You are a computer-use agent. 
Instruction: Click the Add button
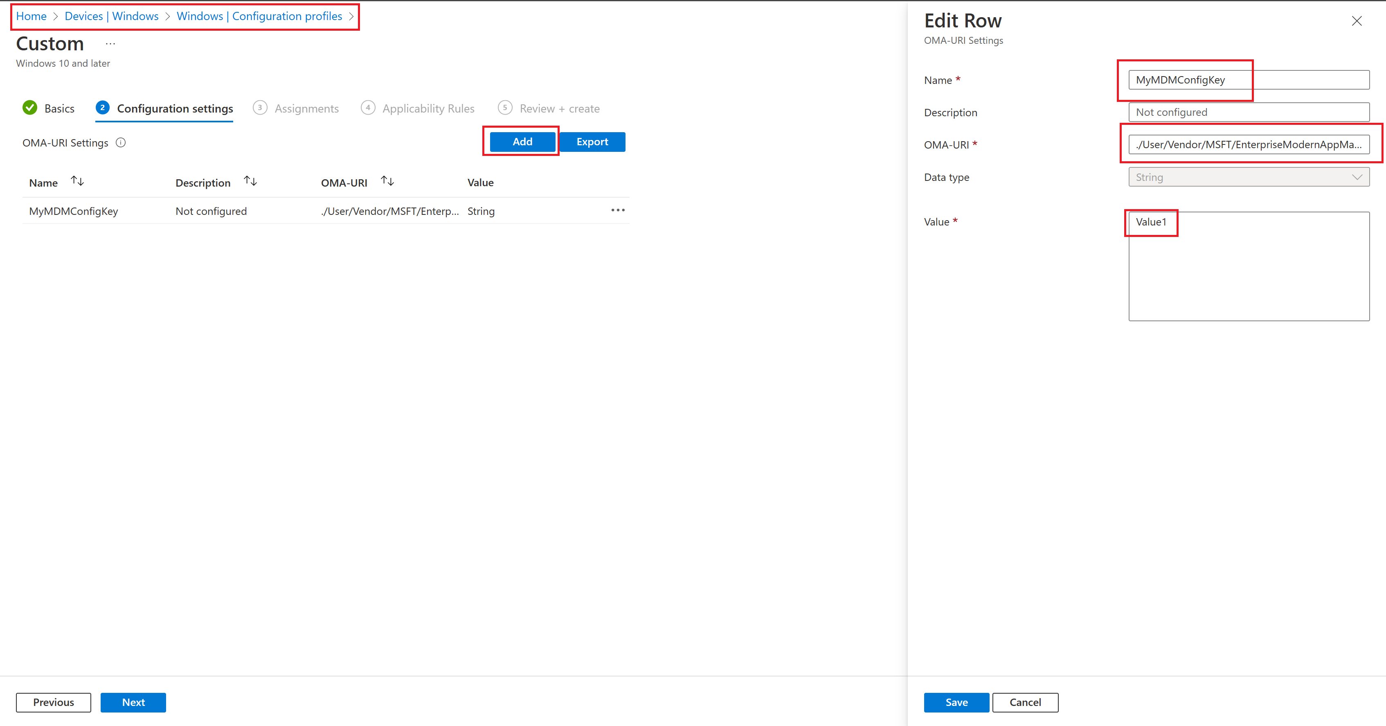pos(522,142)
